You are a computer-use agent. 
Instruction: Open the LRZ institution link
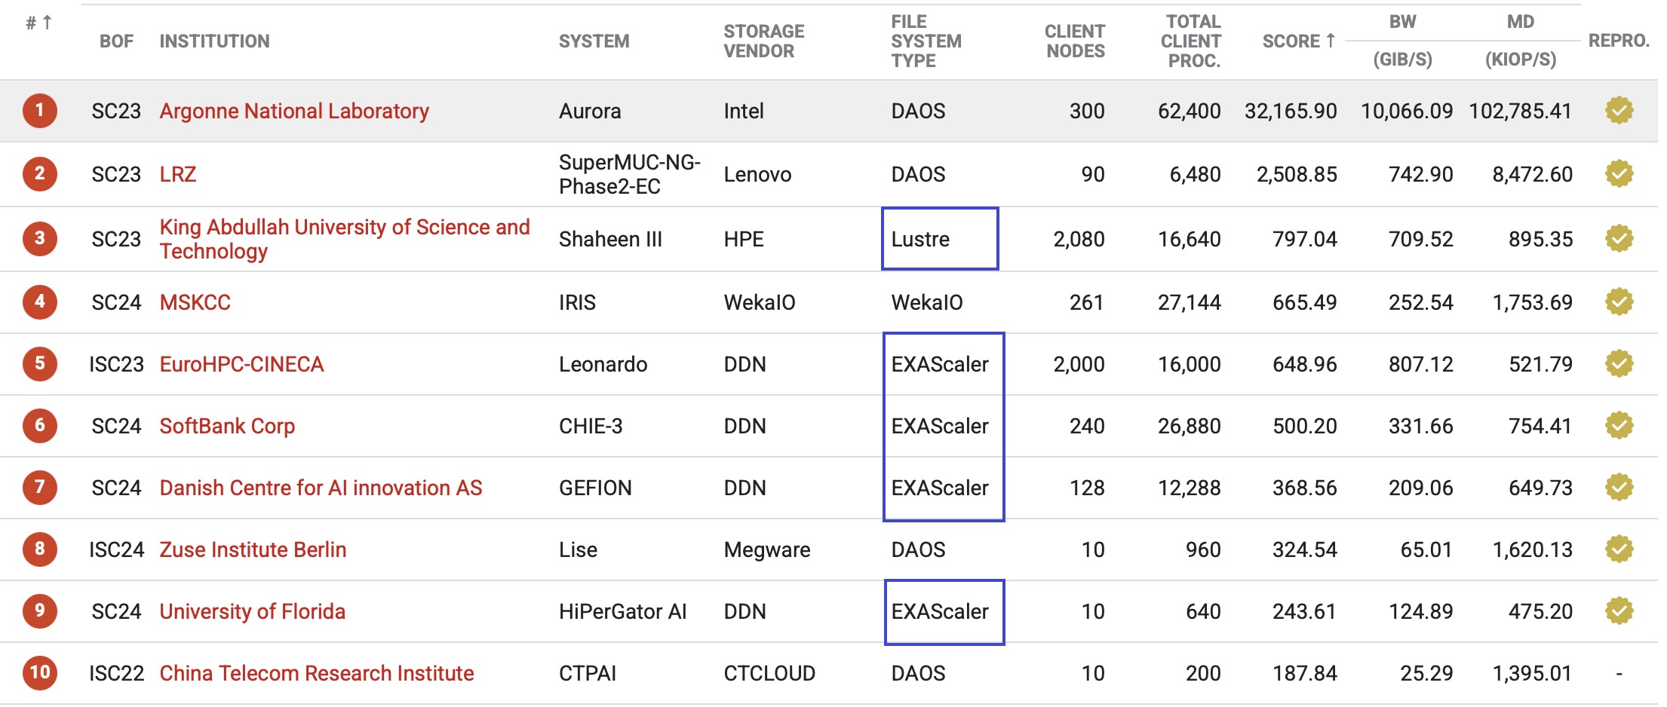click(x=178, y=174)
